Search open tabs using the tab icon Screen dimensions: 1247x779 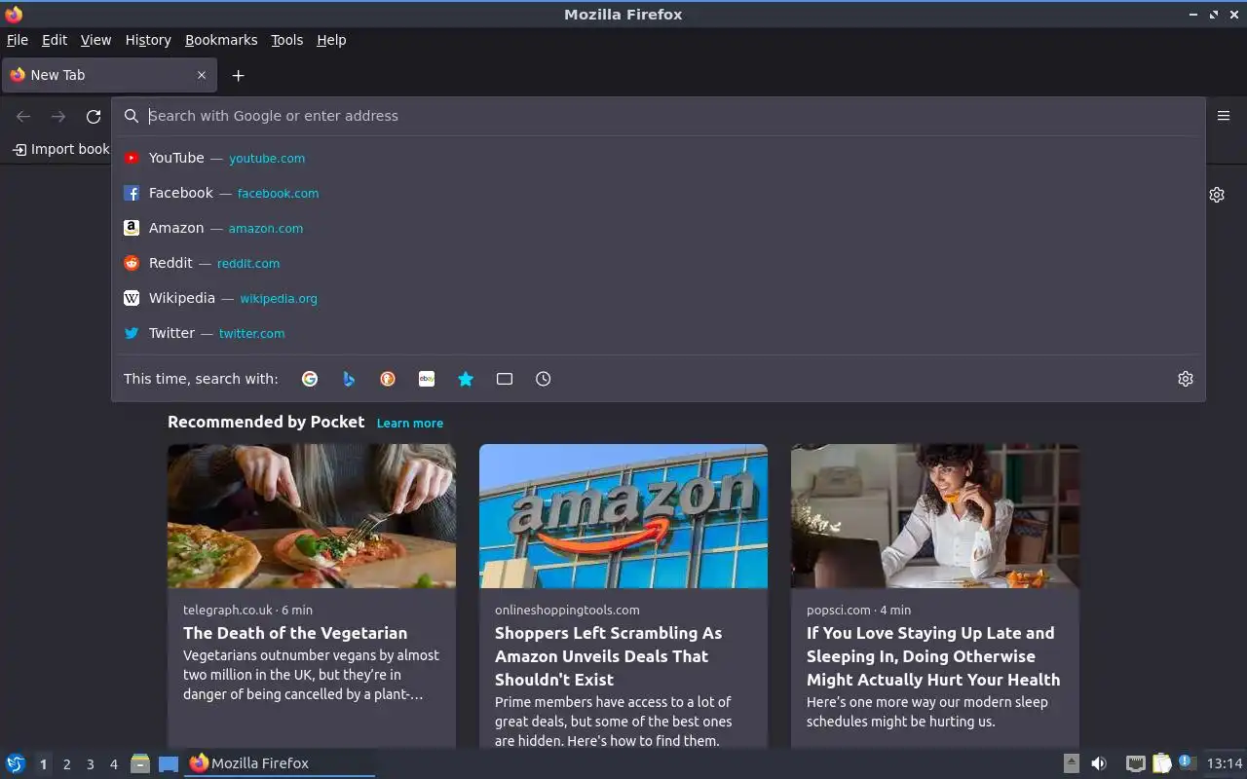coord(505,379)
